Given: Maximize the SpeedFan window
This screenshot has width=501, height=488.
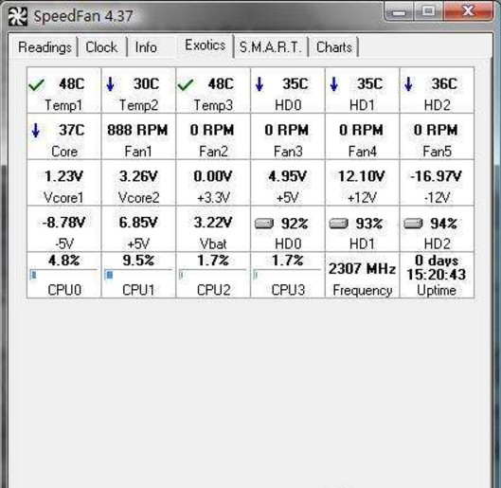Looking at the screenshot, I should (428, 11).
